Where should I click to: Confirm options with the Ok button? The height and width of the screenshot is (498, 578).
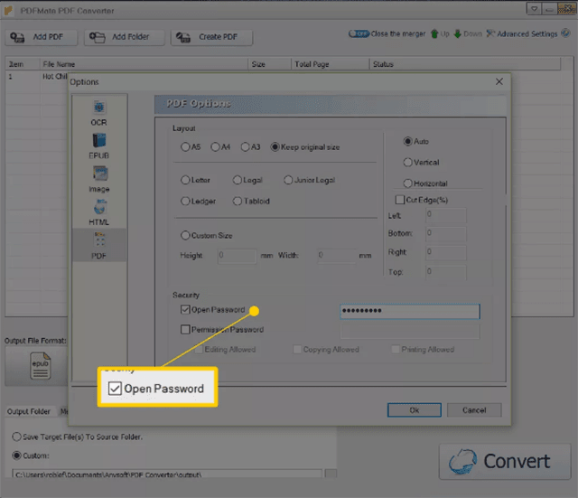tap(415, 410)
